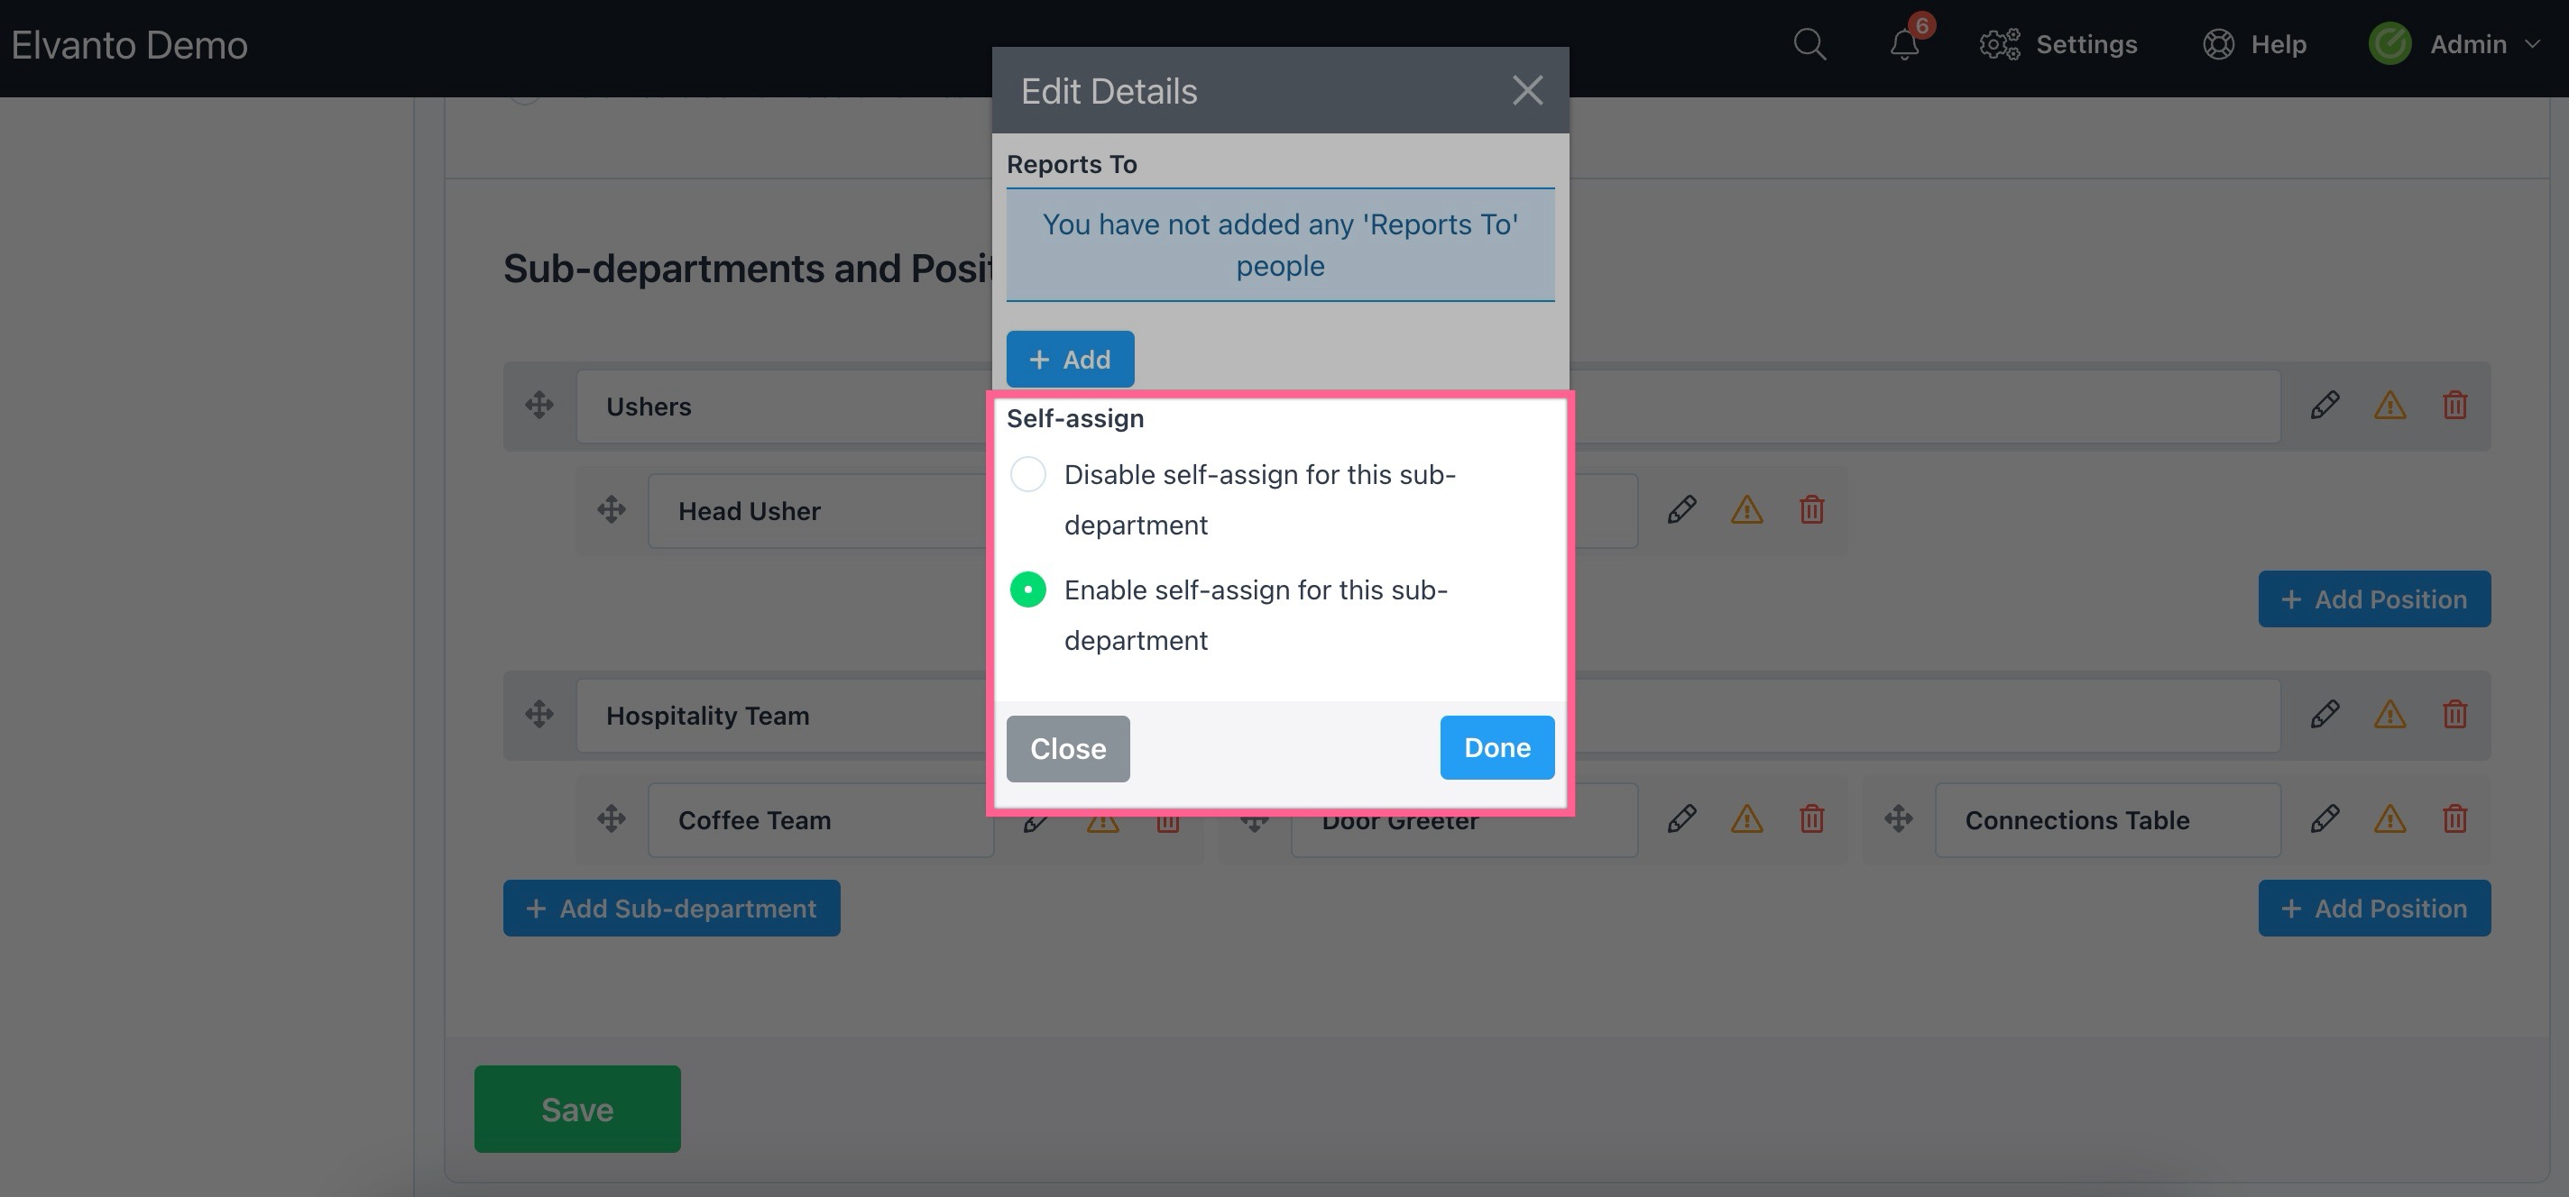Click the Done button in the dialog

point(1496,747)
